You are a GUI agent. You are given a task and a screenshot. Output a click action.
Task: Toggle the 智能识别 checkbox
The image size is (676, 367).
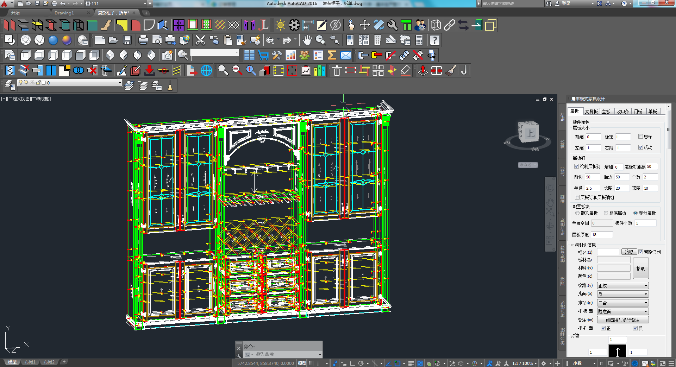click(x=640, y=252)
